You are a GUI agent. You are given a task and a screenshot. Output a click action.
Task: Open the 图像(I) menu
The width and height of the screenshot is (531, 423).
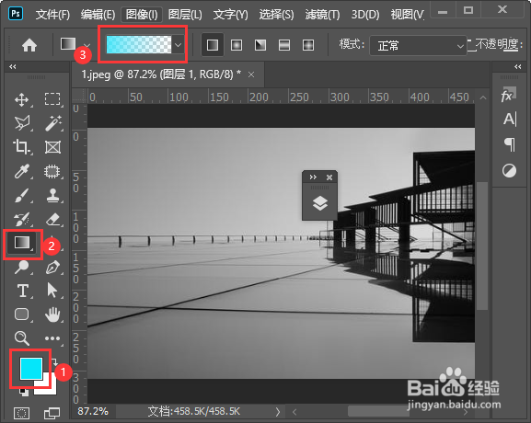pos(142,15)
